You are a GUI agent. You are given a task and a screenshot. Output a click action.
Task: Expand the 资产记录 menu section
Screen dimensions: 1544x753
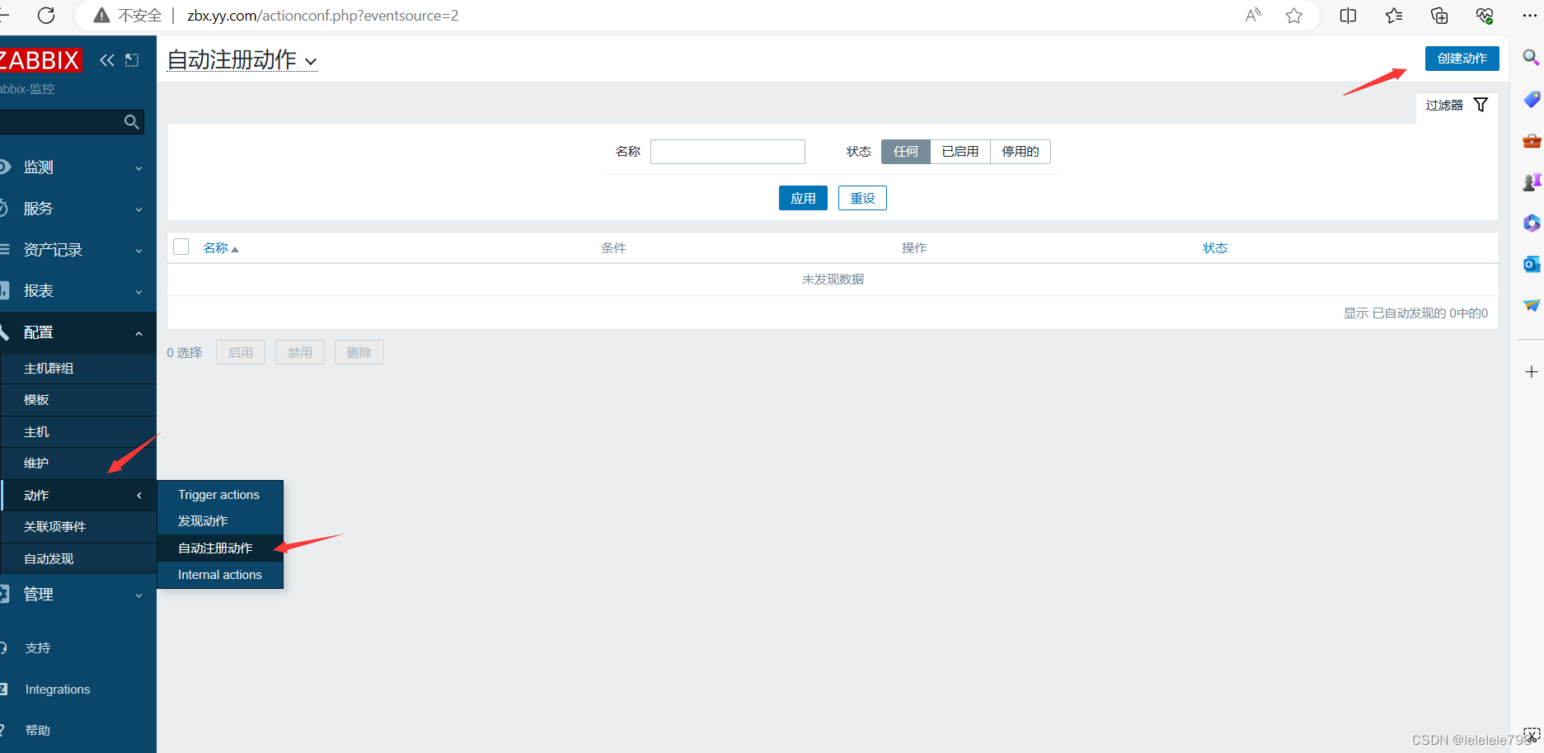(x=78, y=250)
